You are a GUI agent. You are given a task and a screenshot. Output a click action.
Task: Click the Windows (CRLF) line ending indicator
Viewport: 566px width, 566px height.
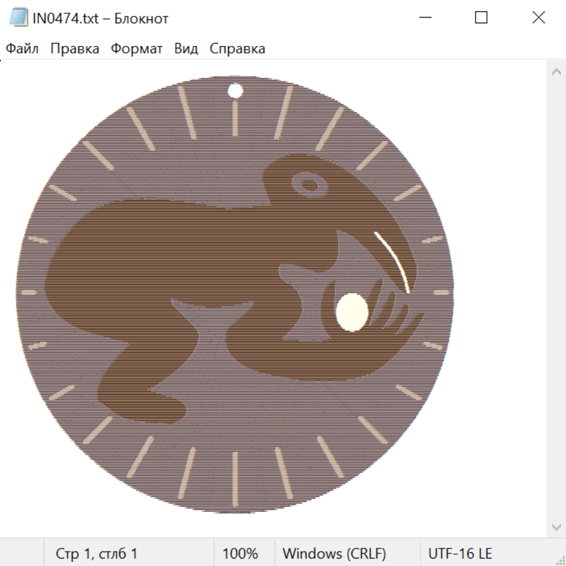[x=334, y=553]
